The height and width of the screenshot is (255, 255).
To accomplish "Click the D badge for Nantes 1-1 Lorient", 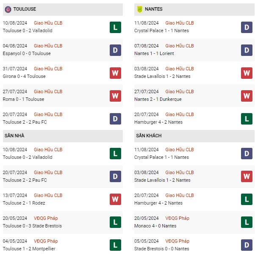I will [247, 50].
